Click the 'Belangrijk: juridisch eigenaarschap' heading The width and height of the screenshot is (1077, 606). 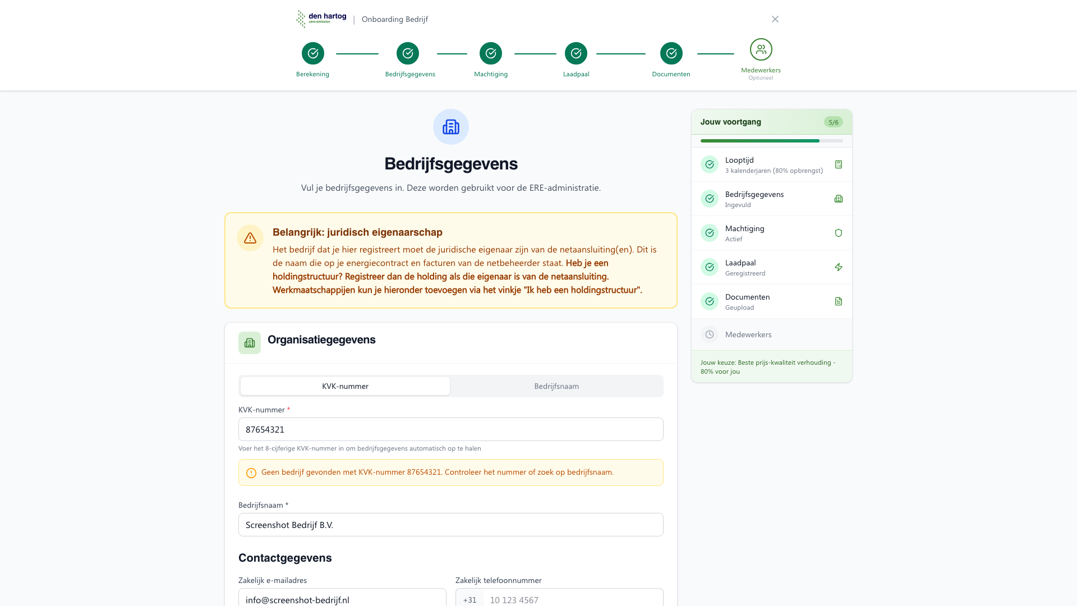pos(357,232)
